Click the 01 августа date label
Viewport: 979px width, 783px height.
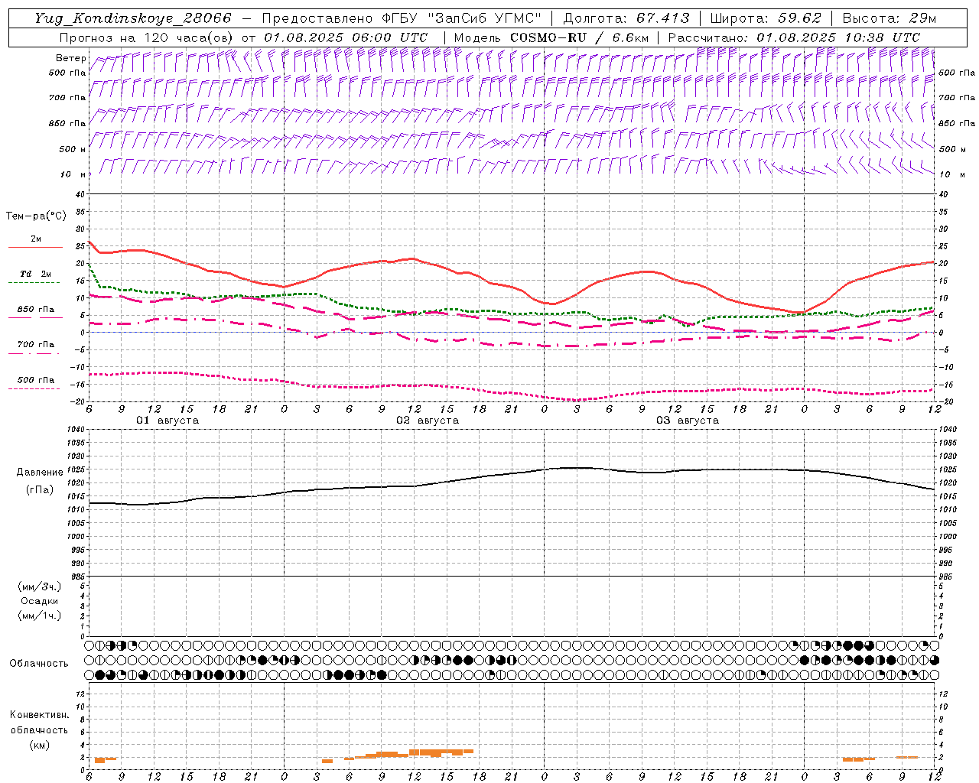[168, 420]
